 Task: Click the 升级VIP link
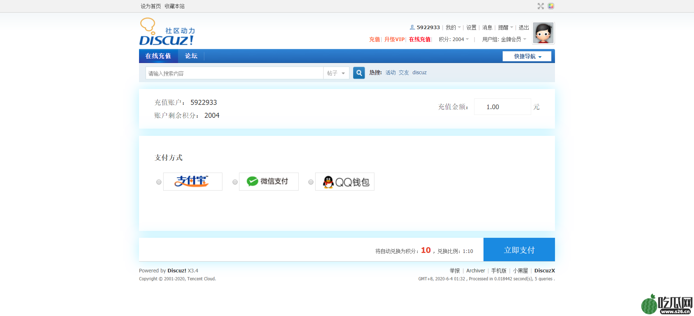(x=394, y=39)
